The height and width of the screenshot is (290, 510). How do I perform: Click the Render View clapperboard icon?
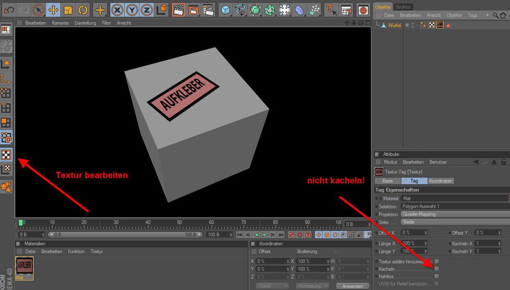pos(178,9)
